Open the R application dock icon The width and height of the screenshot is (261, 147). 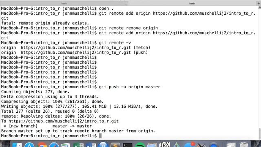tap(103, 145)
